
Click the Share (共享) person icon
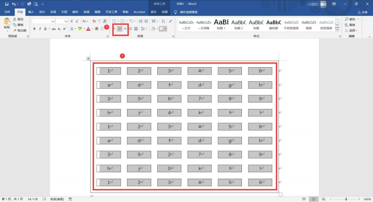[362, 12]
